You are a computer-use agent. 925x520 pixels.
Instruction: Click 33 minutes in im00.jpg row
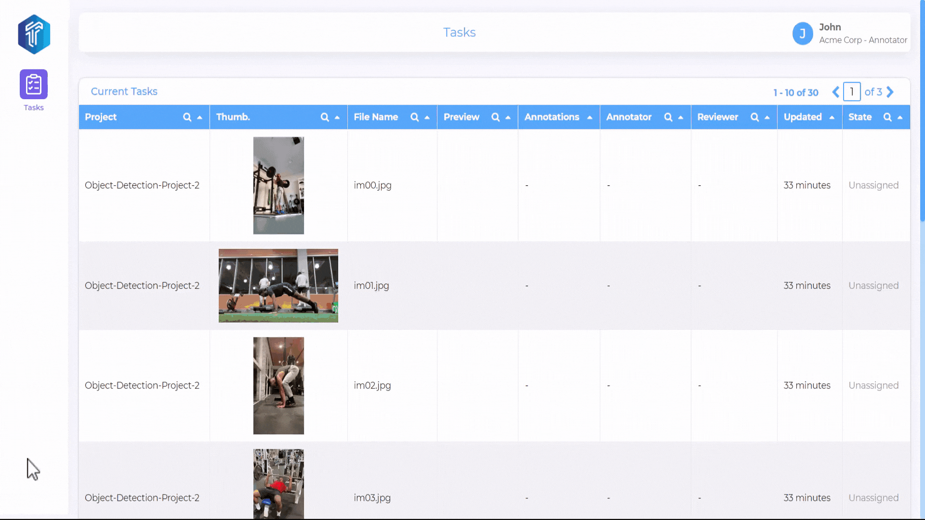(807, 185)
